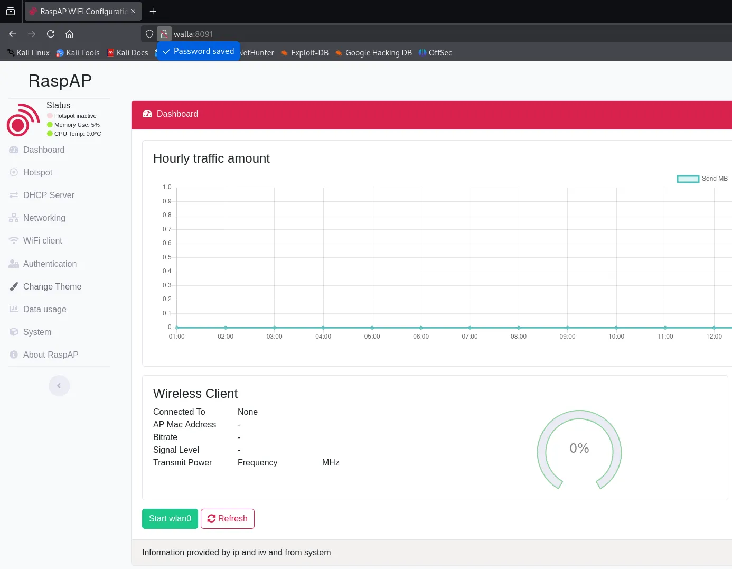Viewport: 732px width, 569px height.
Task: Click the 'AP Mac Address' label
Action: (x=184, y=424)
